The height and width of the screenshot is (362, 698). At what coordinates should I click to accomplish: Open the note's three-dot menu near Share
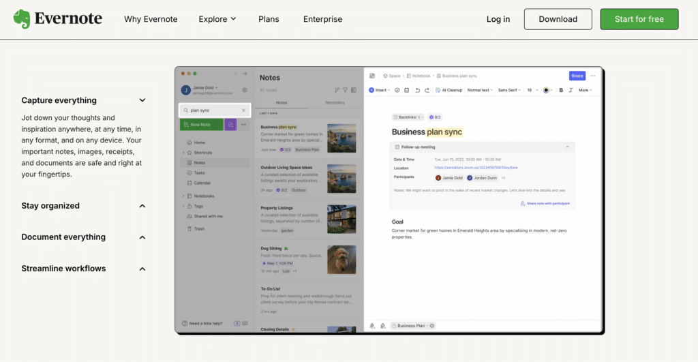pos(592,76)
